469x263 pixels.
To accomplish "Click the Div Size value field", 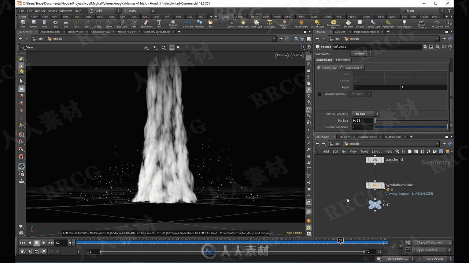I will 362,121.
